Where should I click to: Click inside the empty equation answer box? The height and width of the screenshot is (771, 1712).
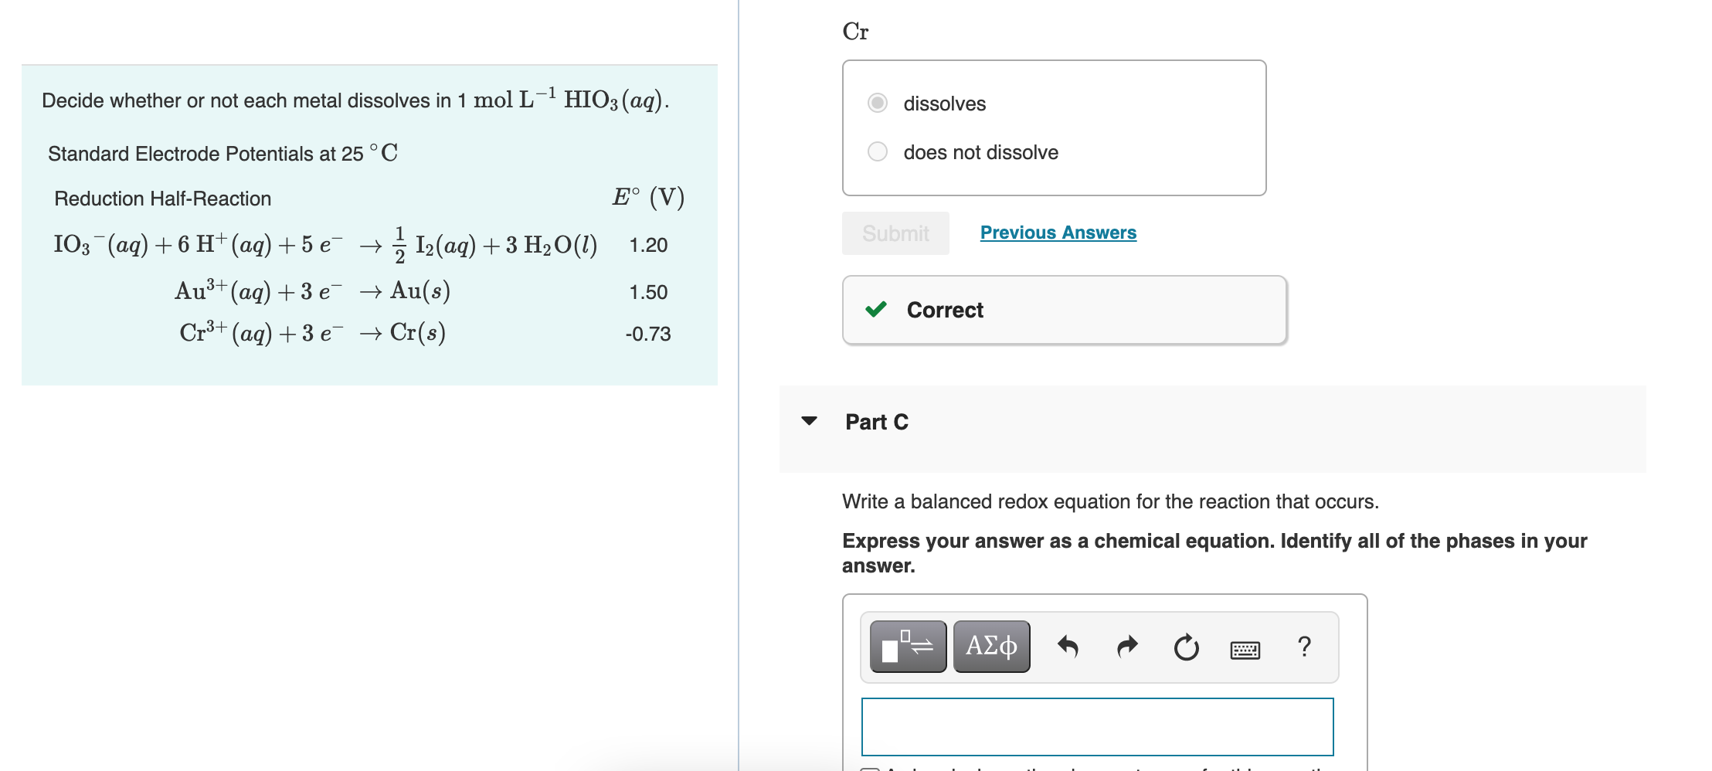click(1097, 726)
